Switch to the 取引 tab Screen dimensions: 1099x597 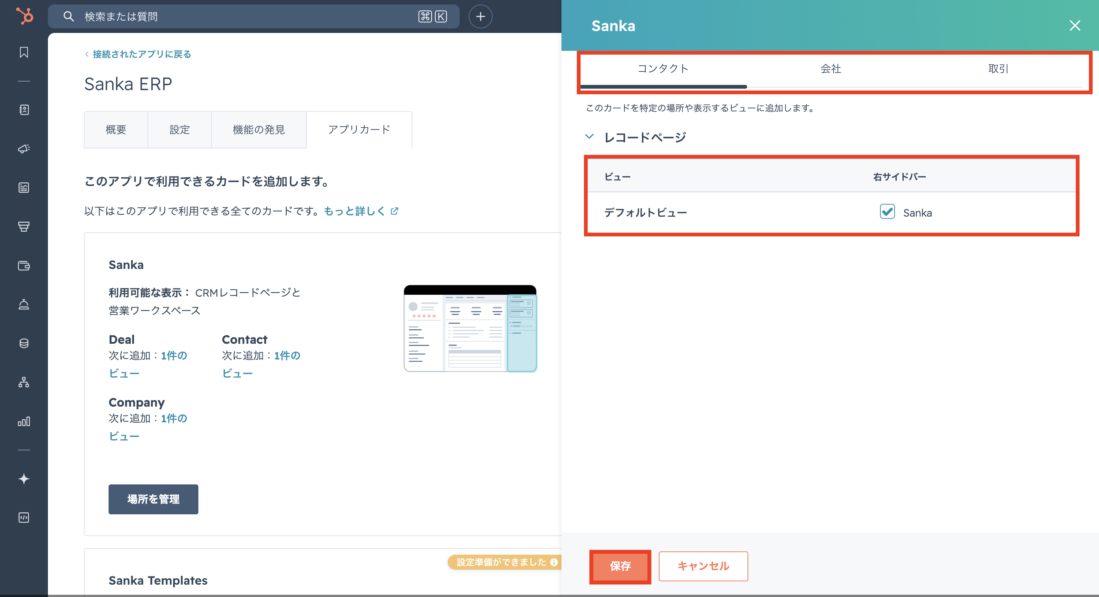(x=998, y=69)
